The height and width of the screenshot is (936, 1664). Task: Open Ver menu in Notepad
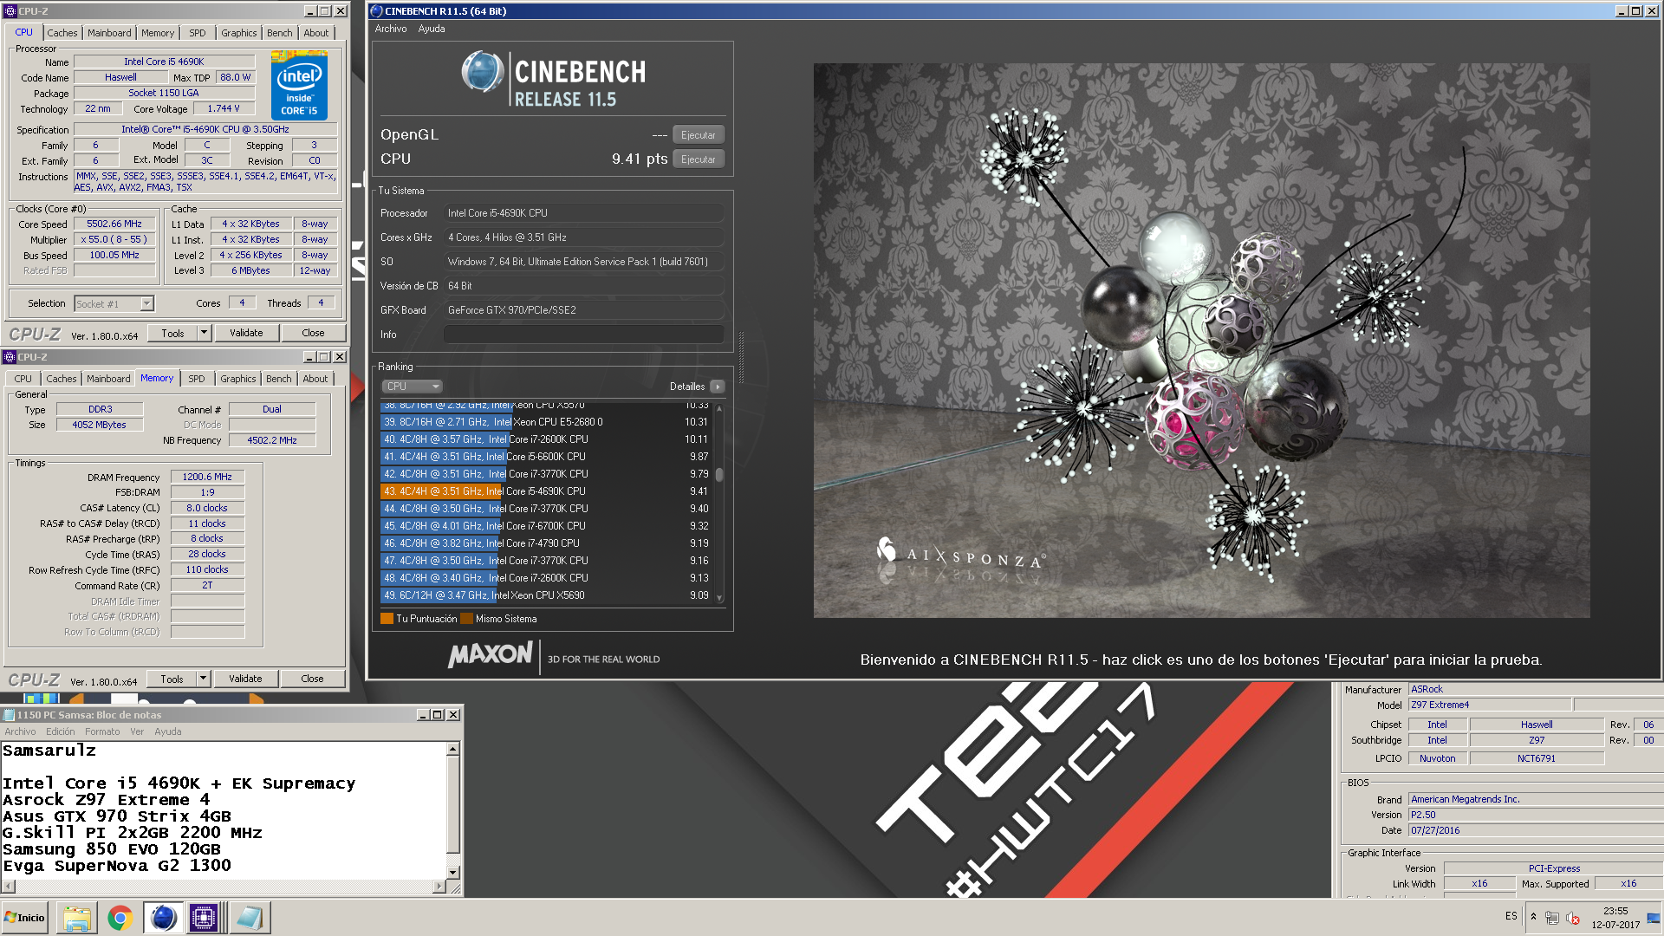click(x=137, y=732)
